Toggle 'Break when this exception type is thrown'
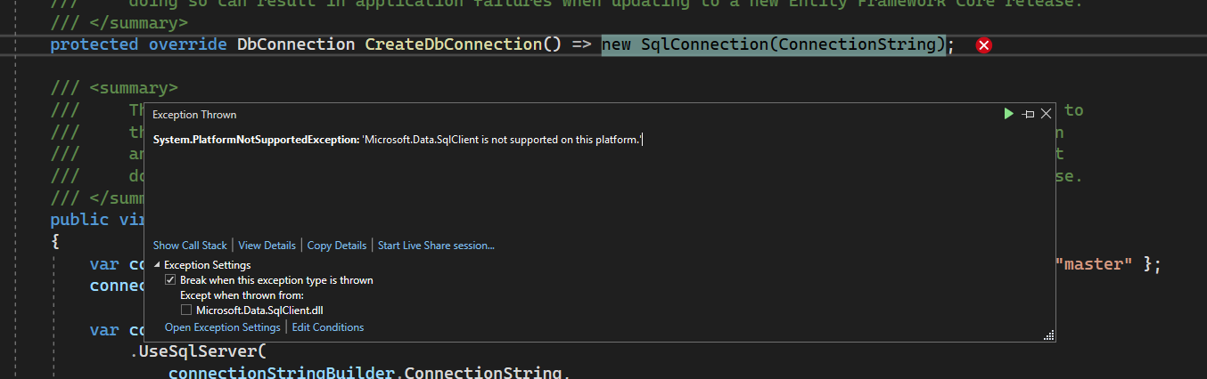This screenshot has height=379, width=1207. (171, 280)
